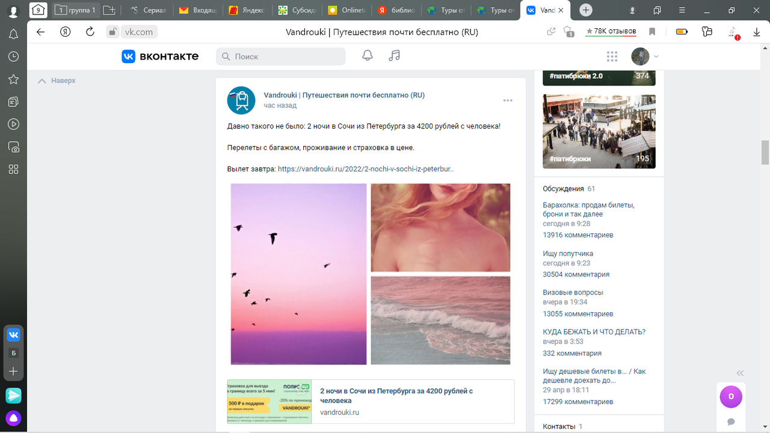Click the site lock security icon
770x433 pixels.
[x=112, y=32]
